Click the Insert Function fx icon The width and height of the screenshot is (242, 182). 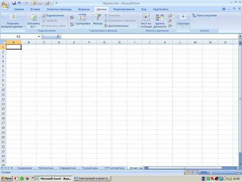click(x=58, y=36)
